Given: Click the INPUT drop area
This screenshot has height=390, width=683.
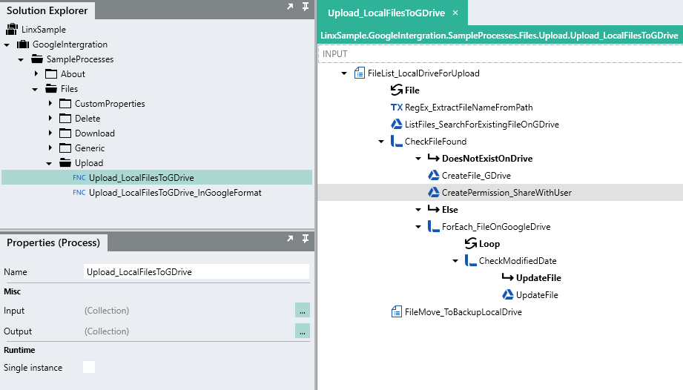Looking at the screenshot, I should [x=500, y=54].
